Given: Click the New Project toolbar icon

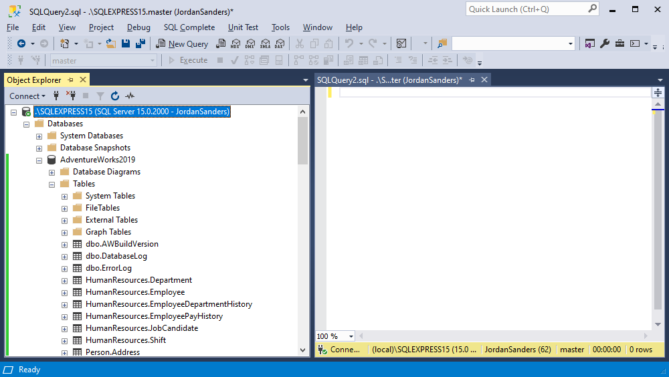Looking at the screenshot, I should coord(65,43).
